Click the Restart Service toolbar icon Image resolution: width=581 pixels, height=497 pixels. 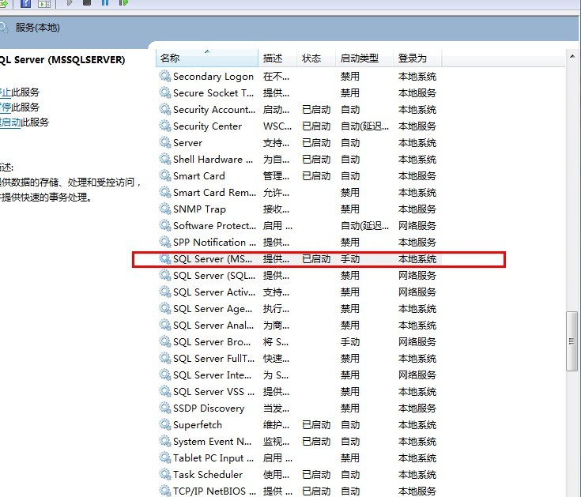[123, 2]
